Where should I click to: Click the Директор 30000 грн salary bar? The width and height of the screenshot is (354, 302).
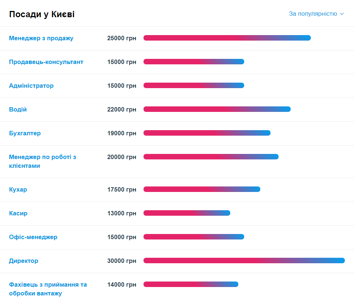[x=244, y=260]
